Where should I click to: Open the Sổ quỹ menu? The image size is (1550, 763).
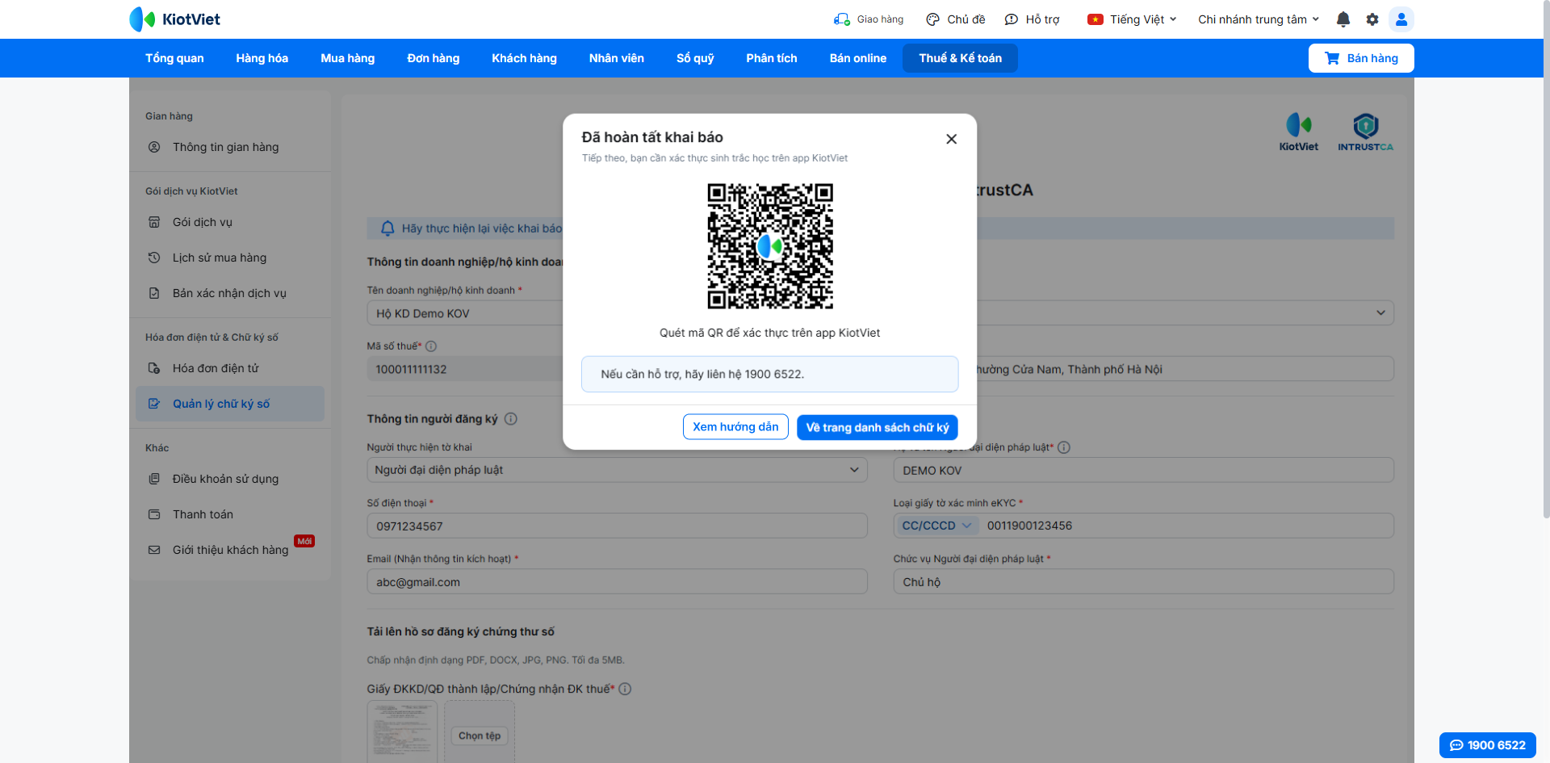[695, 58]
